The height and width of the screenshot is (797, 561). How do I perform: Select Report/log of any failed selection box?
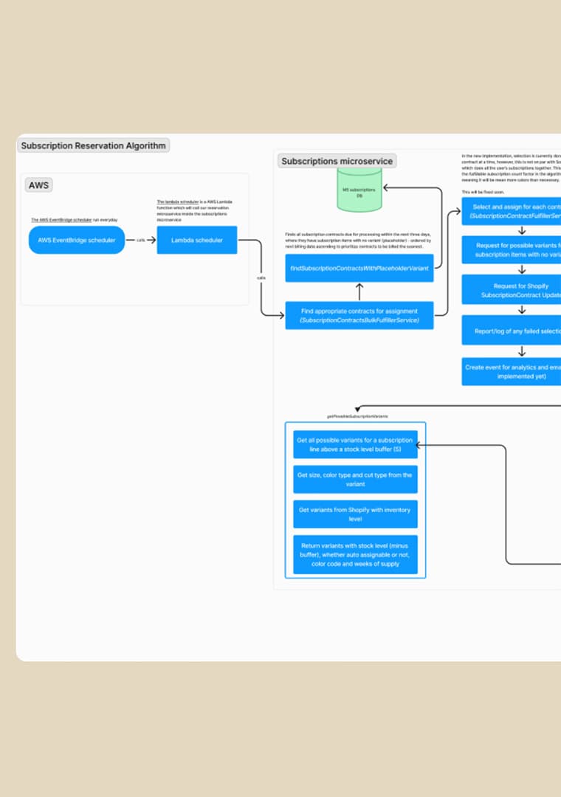click(x=511, y=331)
